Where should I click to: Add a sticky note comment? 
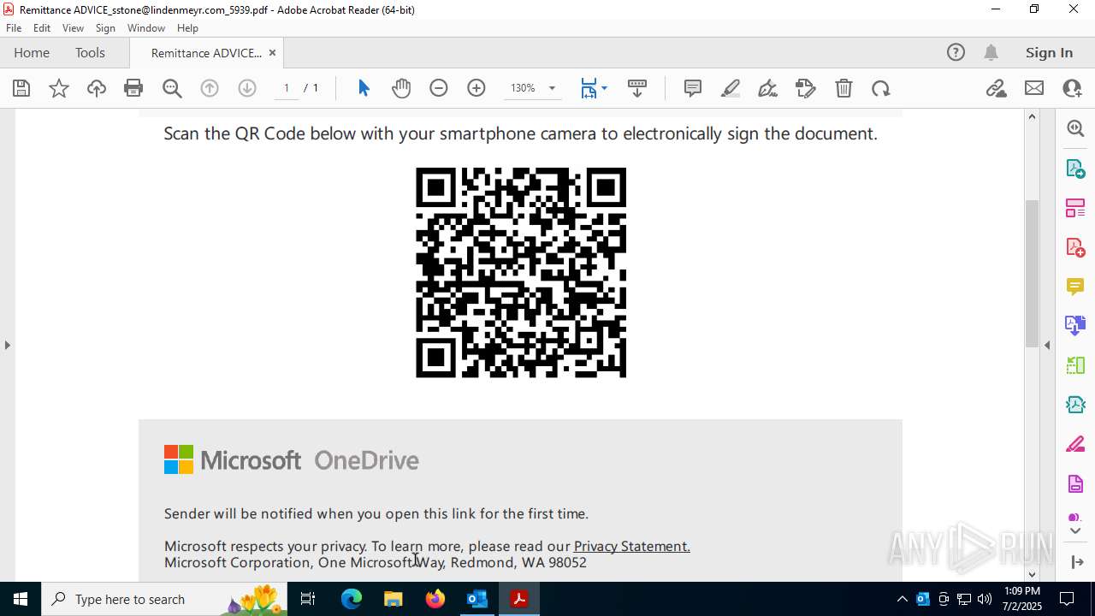coord(693,88)
